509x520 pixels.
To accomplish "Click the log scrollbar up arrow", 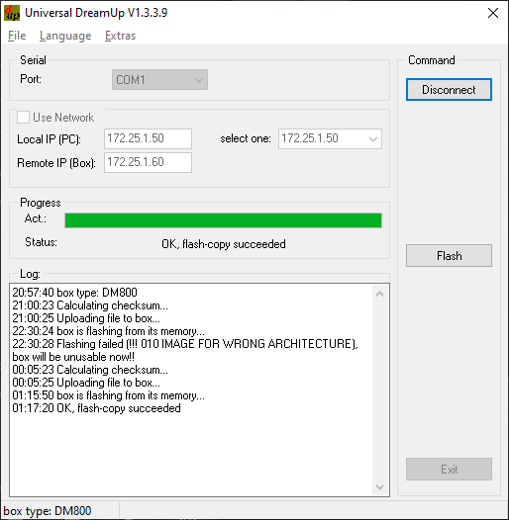I will (x=379, y=294).
